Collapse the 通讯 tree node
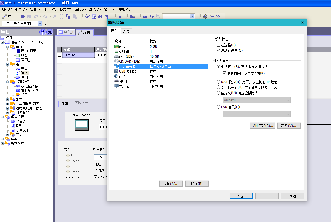The width and height of the screenshot is (331, 222). (8, 64)
